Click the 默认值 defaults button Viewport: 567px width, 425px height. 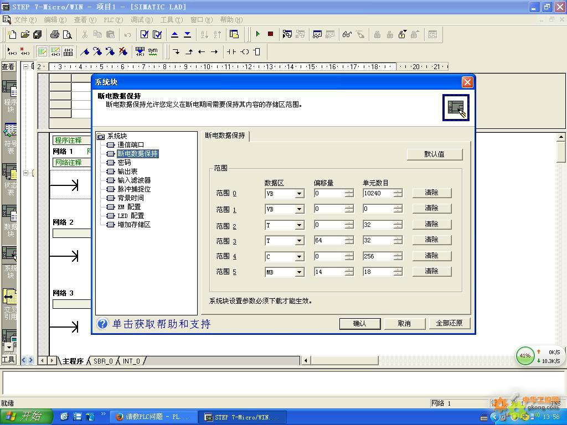pyautogui.click(x=434, y=154)
